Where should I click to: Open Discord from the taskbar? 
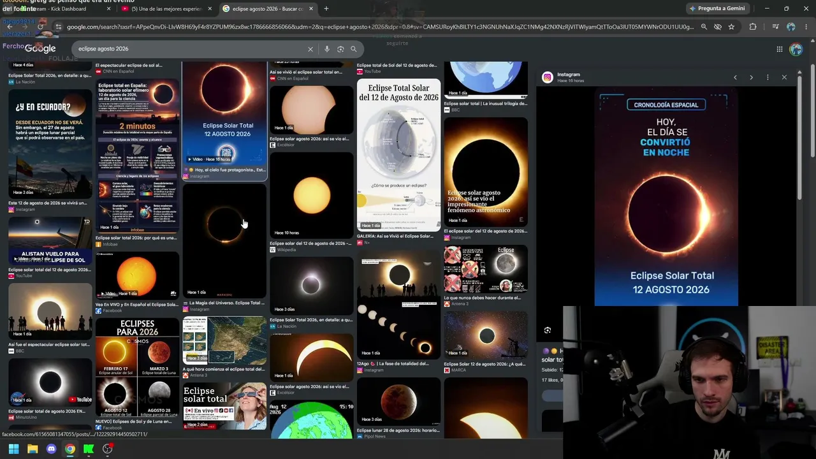[51, 449]
